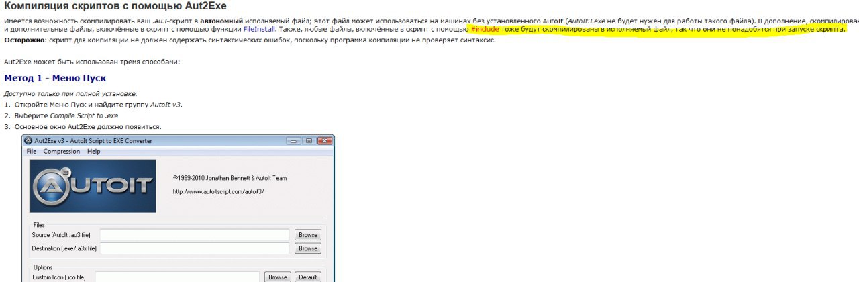Click the text 'Доступно только при полной установке.'

point(70,94)
